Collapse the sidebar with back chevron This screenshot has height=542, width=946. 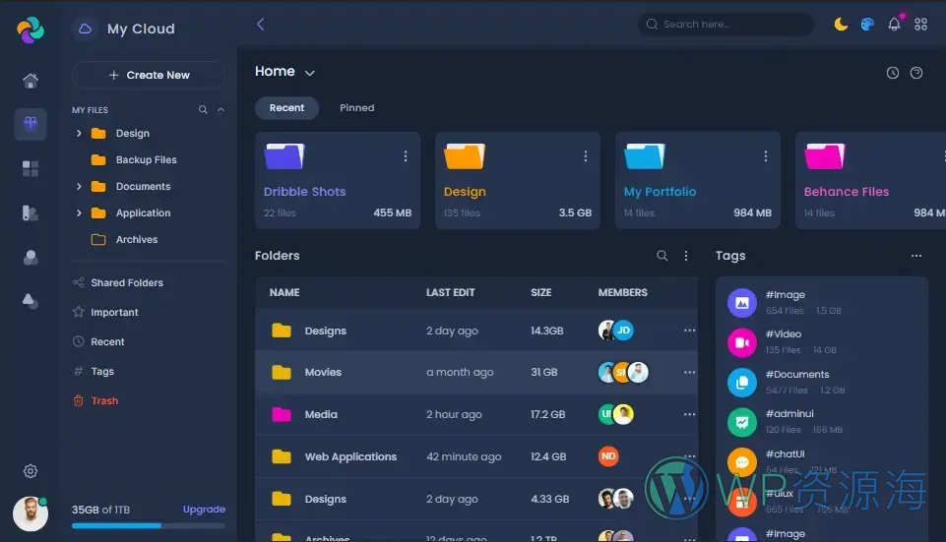click(261, 25)
